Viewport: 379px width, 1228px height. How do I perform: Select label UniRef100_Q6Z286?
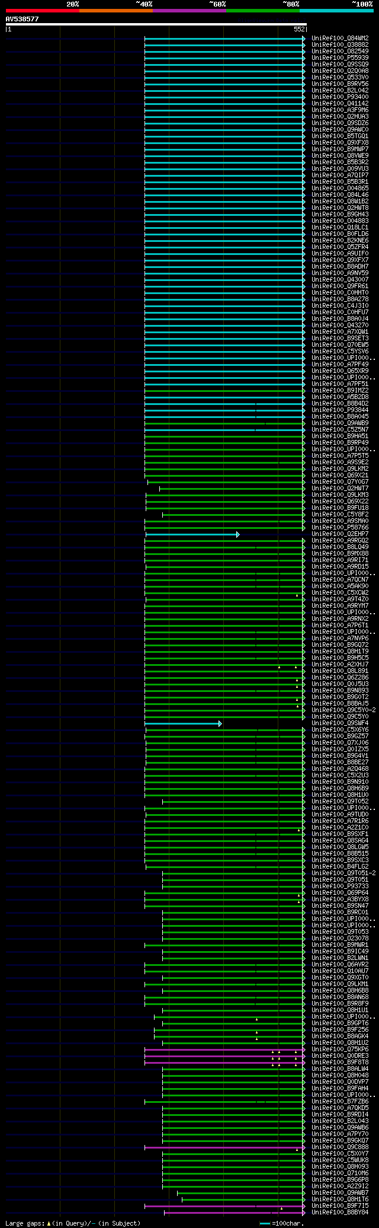point(340,678)
